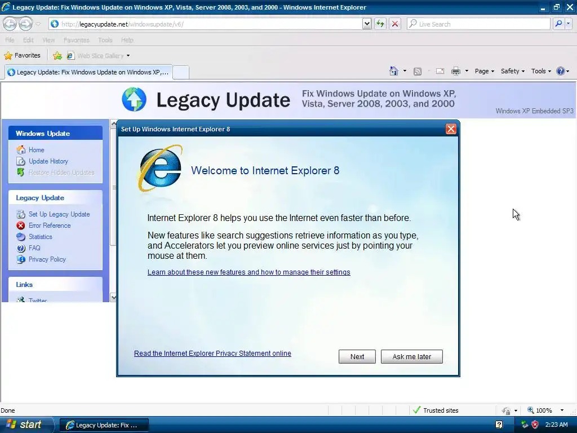Open the recent pages dropdown arrow
The height and width of the screenshot is (433, 577).
point(38,24)
